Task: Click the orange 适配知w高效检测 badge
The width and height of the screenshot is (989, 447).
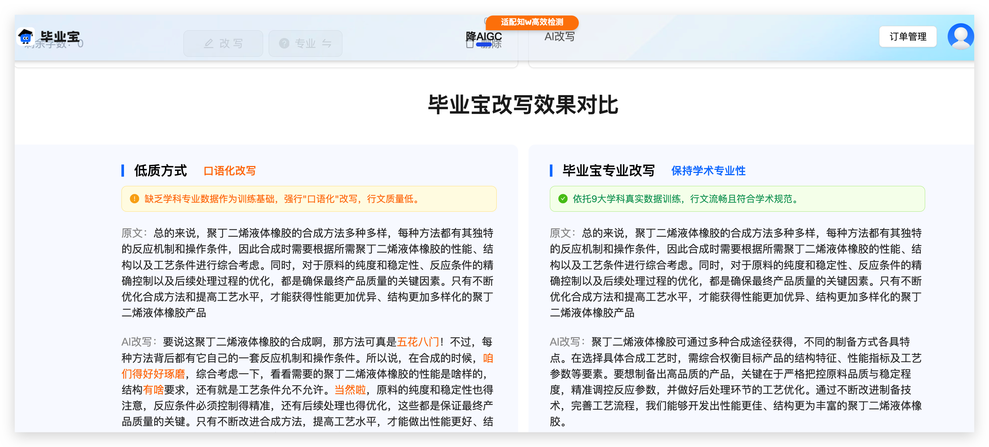Action: tap(532, 22)
